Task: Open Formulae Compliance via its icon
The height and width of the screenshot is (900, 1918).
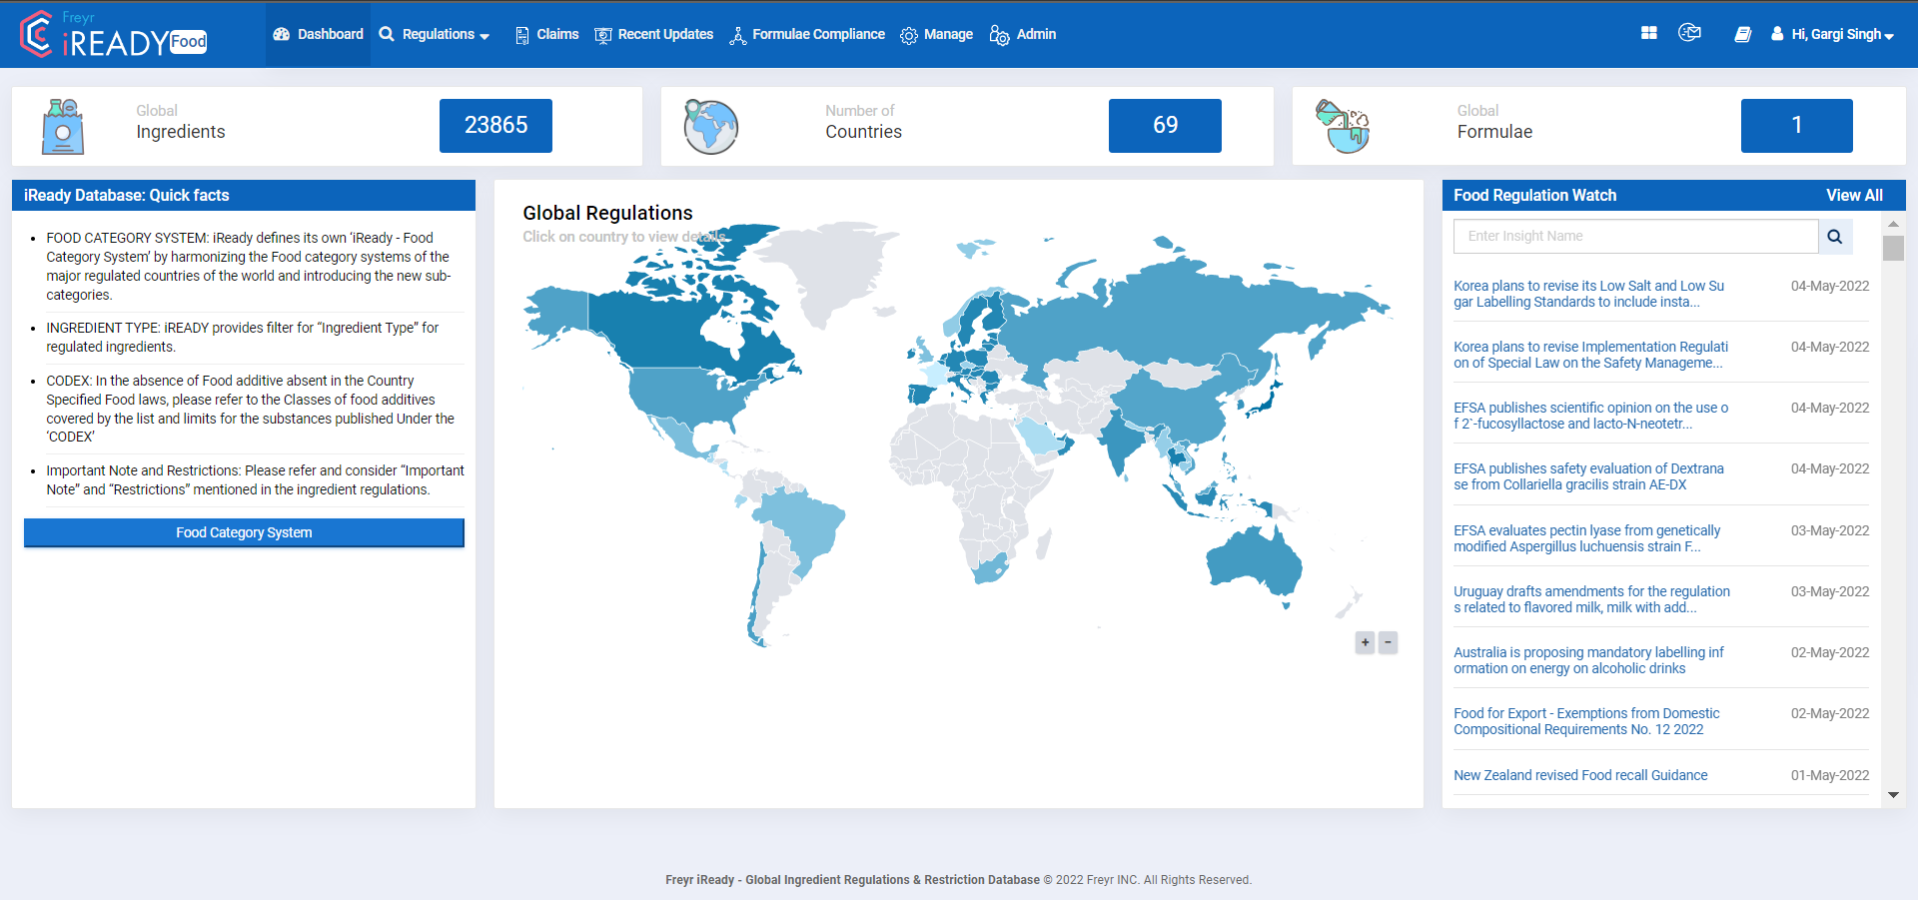Action: point(739,34)
